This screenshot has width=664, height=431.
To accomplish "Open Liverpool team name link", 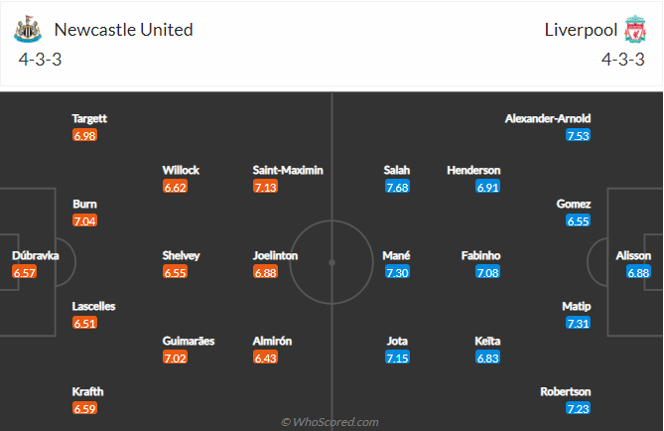I will pos(581,30).
